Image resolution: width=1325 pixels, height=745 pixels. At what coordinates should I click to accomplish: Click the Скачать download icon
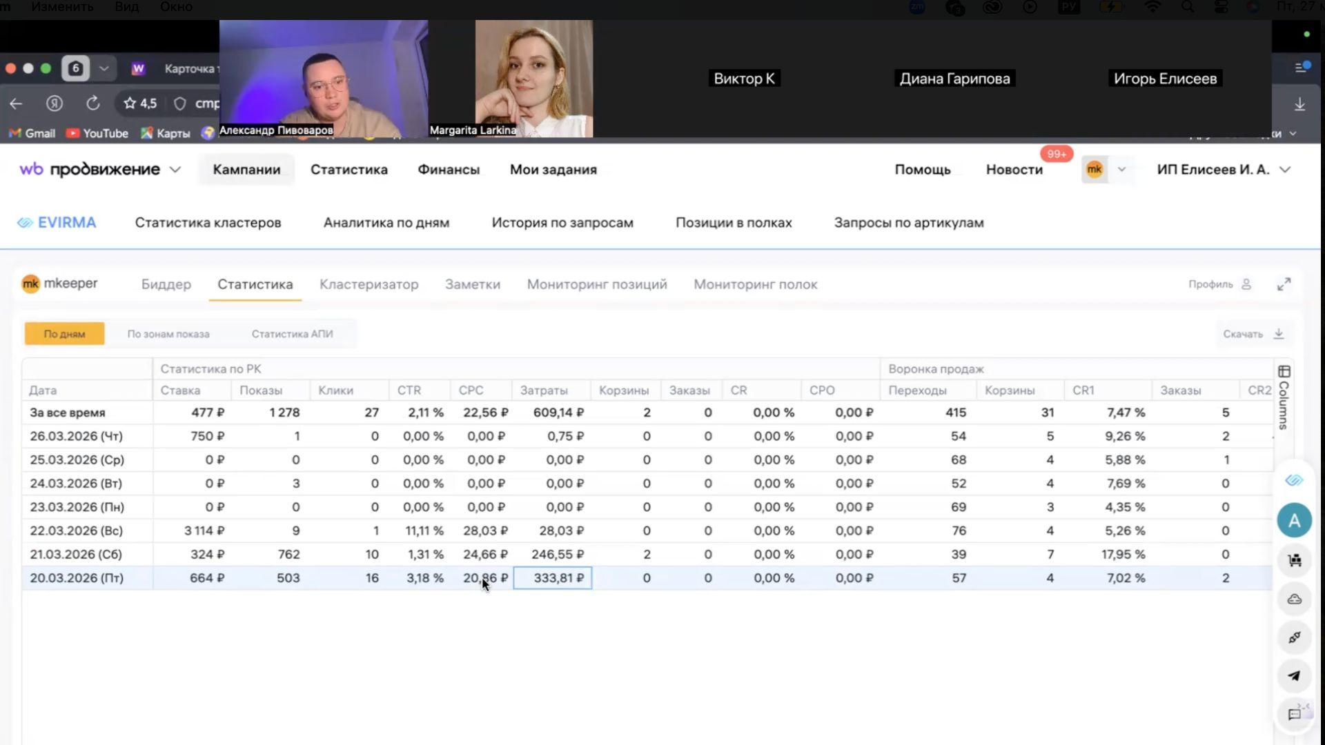1279,334
